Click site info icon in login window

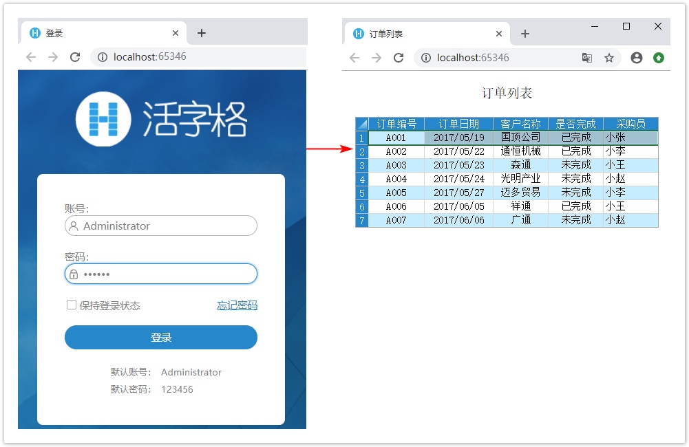pyautogui.click(x=103, y=57)
